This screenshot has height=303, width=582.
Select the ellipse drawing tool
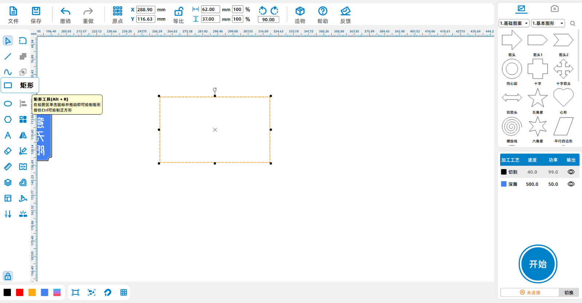coord(8,104)
